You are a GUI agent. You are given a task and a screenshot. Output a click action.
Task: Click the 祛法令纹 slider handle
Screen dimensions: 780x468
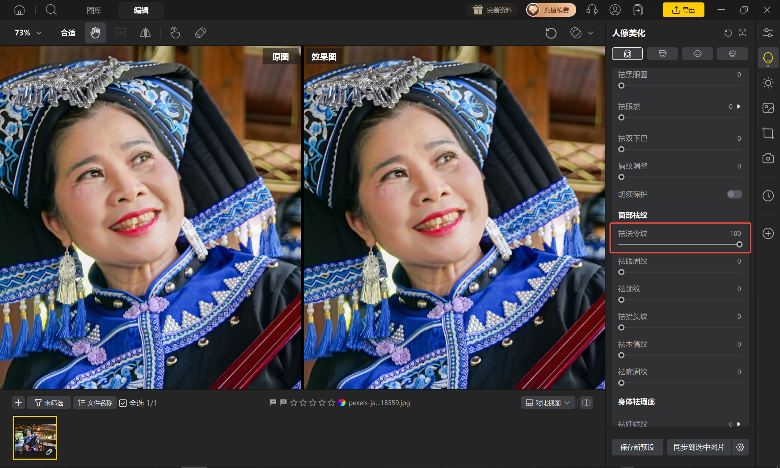coord(739,244)
